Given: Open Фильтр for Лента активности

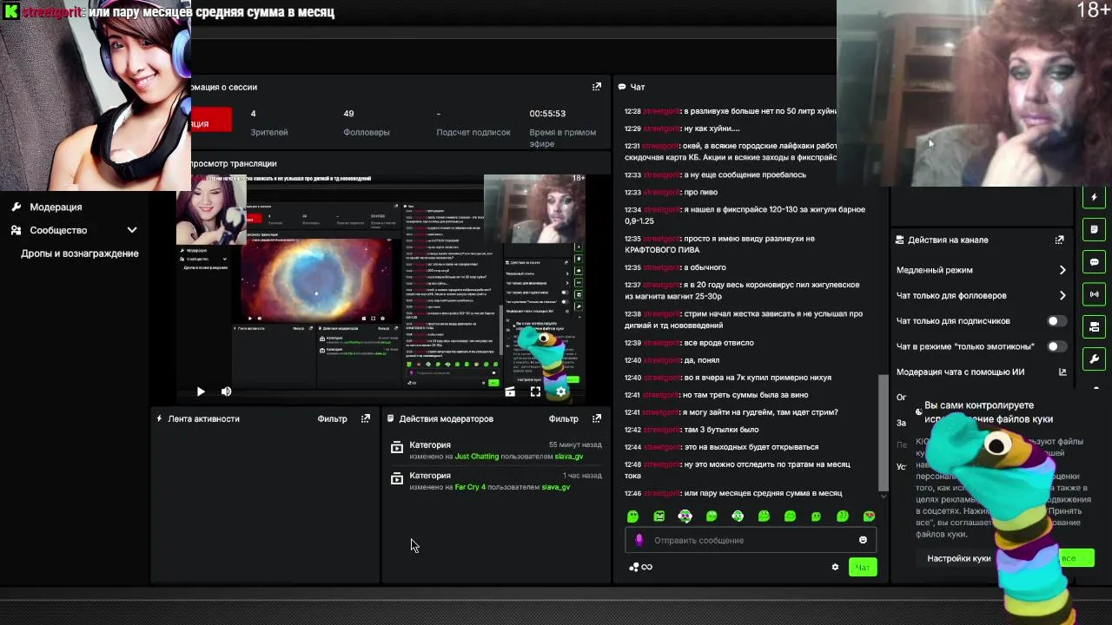Looking at the screenshot, I should pos(332,418).
